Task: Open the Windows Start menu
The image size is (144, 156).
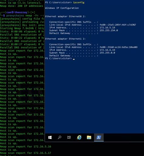Action: (50, 137)
